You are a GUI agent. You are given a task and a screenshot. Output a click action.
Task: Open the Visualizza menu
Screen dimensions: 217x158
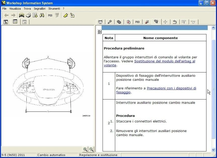[15, 8]
